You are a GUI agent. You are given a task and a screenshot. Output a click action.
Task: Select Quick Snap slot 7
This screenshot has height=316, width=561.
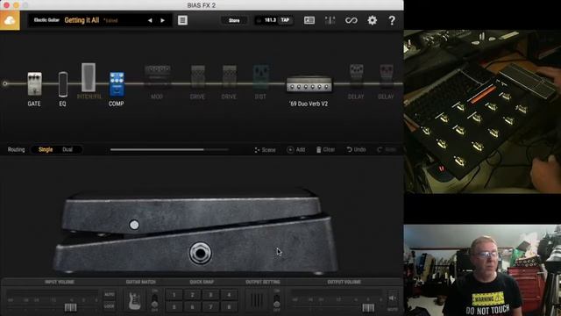tap(210, 307)
